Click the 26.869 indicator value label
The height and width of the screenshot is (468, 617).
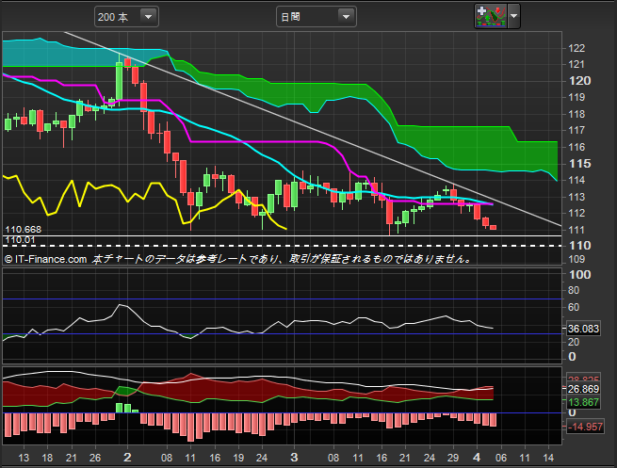583,389
